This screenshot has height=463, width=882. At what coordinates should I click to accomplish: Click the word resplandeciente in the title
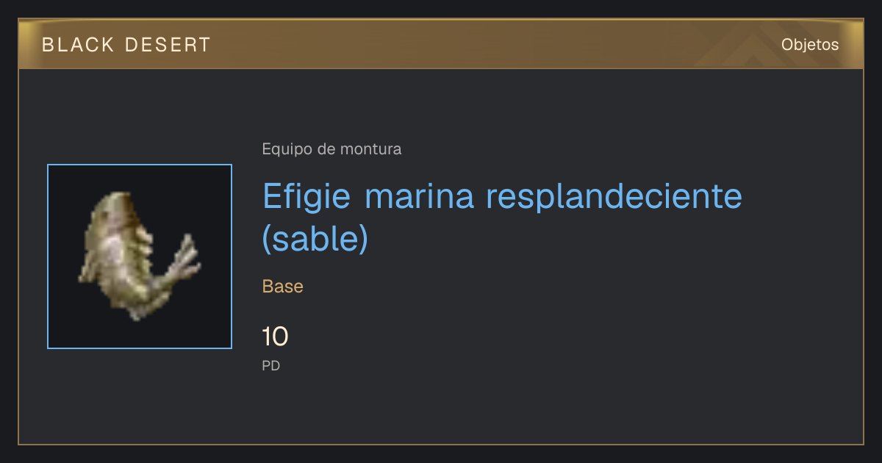[x=614, y=198]
